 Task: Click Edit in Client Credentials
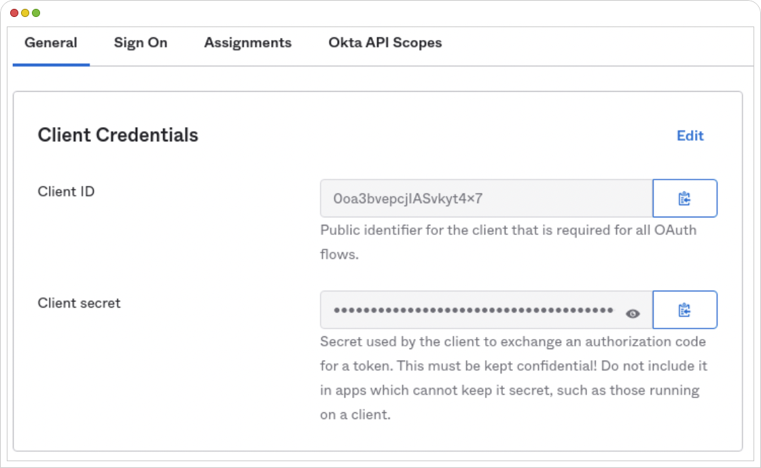[x=690, y=136]
